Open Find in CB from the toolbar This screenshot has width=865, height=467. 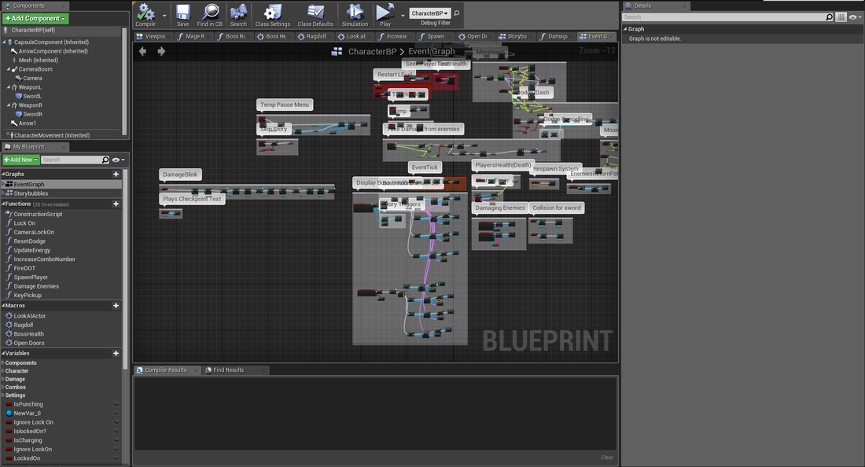click(x=210, y=12)
